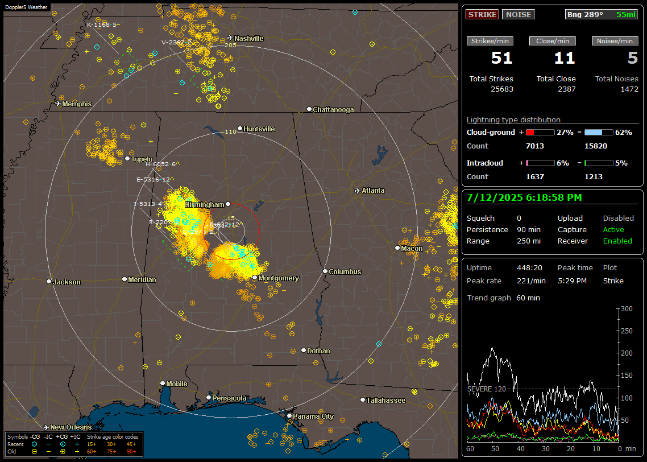The image size is (647, 462).
Task: Click the Nashville airport plane icon
Action: coord(230,38)
